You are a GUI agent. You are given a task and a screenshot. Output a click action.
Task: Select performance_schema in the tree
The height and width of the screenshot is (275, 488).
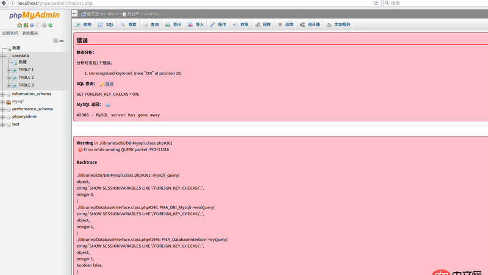[x=32, y=109]
